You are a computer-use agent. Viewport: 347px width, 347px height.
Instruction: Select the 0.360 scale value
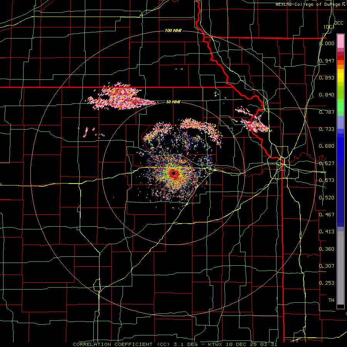(327, 249)
